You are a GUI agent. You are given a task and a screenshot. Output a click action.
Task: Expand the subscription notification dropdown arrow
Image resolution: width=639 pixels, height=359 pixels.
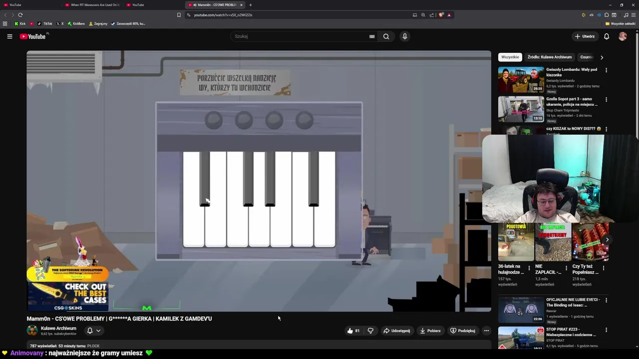click(x=98, y=331)
